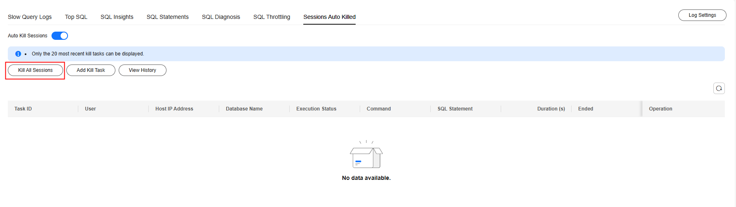This screenshot has width=736, height=207.
Task: Go to the SQL Insights tab
Action: point(117,17)
